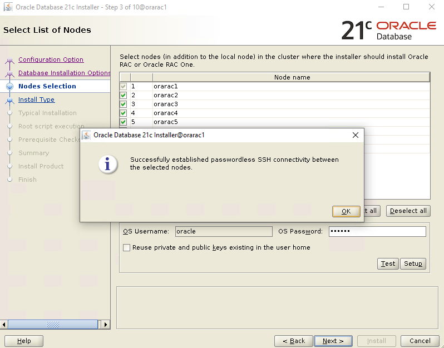The height and width of the screenshot is (348, 444).
Task: Click the right arrow of sidebar scrollbar
Action: [106, 325]
